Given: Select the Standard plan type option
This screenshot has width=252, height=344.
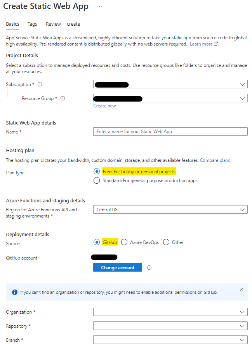Looking at the screenshot, I should (97, 180).
